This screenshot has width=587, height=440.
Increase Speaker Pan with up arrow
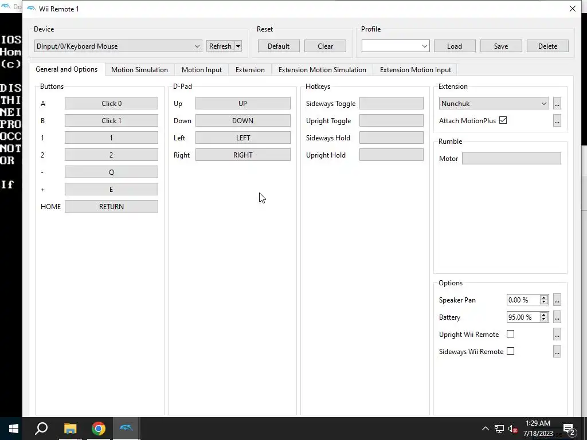(x=544, y=297)
